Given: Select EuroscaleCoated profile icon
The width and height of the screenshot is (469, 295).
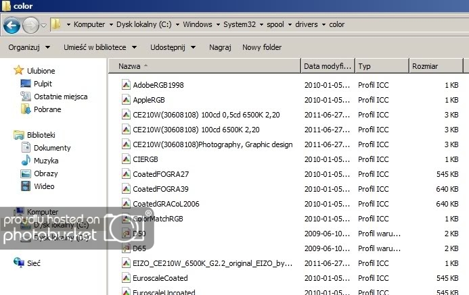Looking at the screenshot, I should coord(126,278).
